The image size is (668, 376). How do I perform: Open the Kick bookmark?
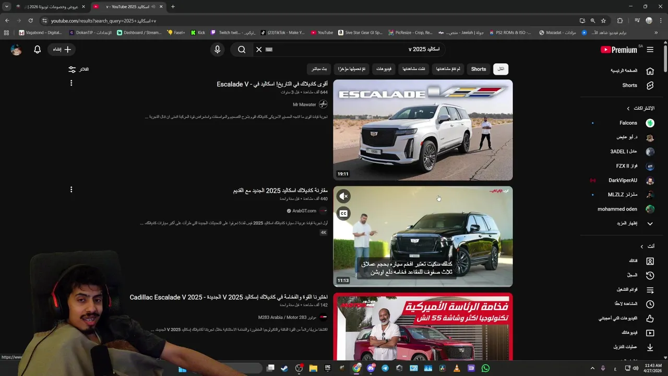coord(198,32)
